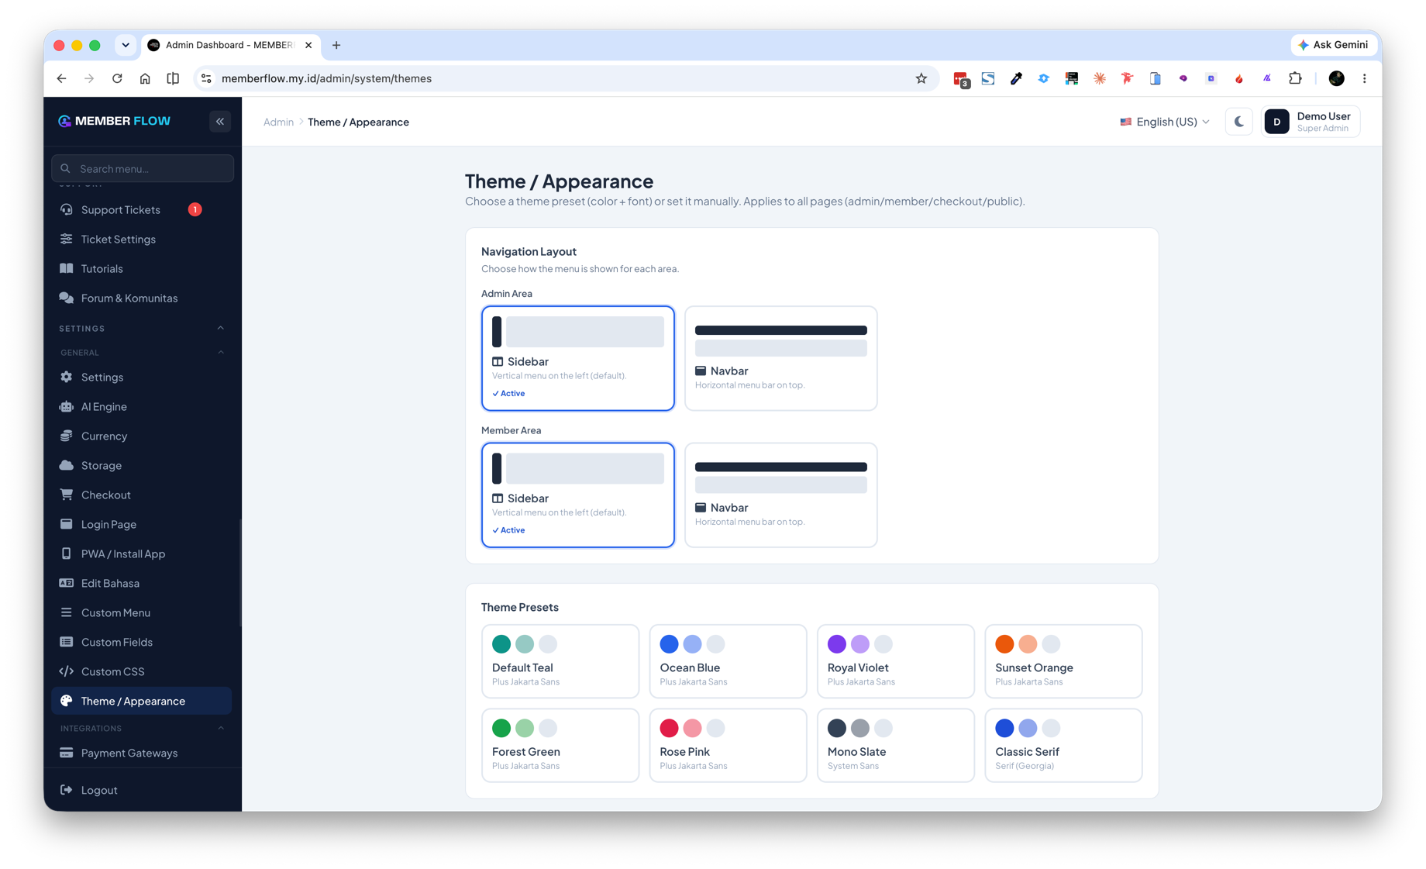Open Chrome three-dot menu
Image resolution: width=1426 pixels, height=869 pixels.
(x=1364, y=78)
